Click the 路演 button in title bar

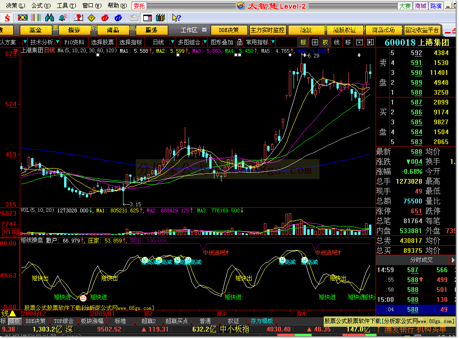click(x=436, y=6)
